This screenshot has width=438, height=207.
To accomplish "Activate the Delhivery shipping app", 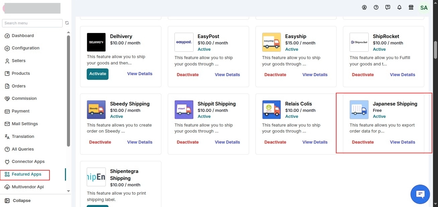I will click(97, 74).
